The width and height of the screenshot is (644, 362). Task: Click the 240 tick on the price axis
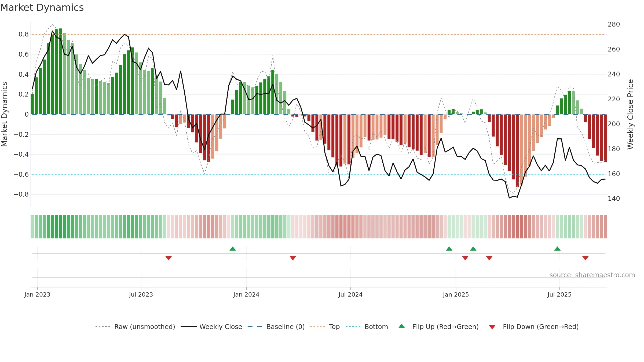(x=614, y=74)
